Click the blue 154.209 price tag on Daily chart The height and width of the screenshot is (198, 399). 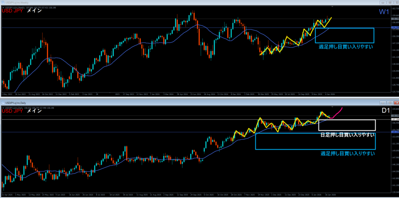pos(395,132)
